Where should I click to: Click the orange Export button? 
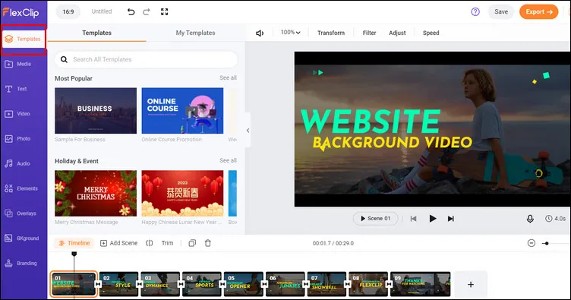pos(539,11)
